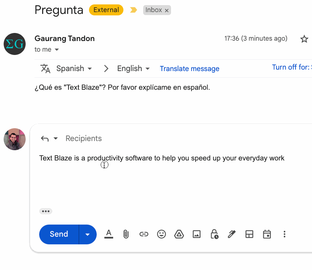312x270 pixels.
Task: Star the message from Gaurang Tandon
Action: point(304,39)
